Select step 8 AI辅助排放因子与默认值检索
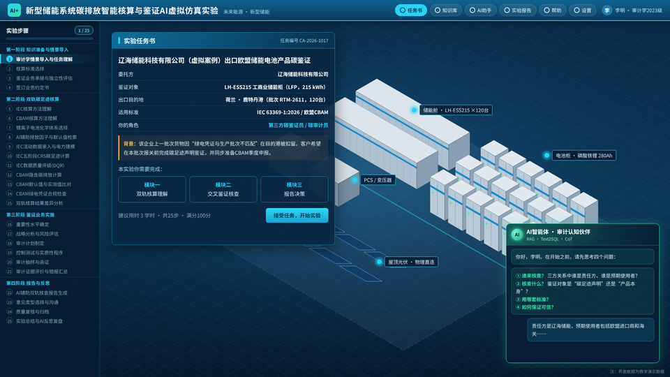The width and height of the screenshot is (670, 377). coord(50,137)
